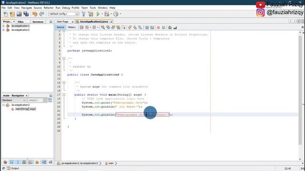Minimize the Projects window group

51,22
